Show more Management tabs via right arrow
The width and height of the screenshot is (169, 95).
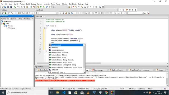point(32,19)
